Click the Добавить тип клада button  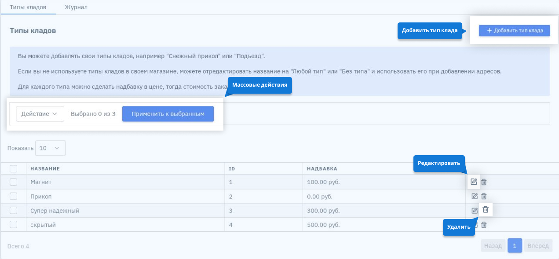[x=514, y=30]
